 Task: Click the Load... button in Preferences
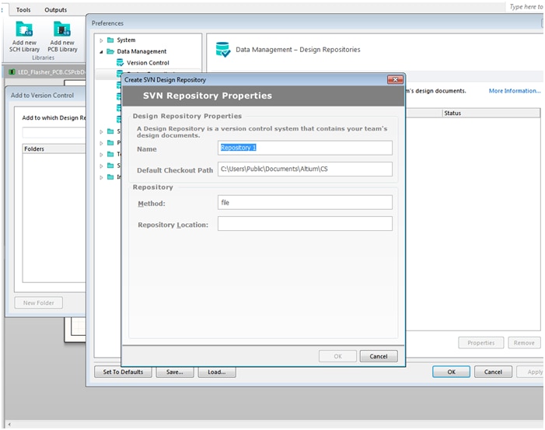(216, 372)
